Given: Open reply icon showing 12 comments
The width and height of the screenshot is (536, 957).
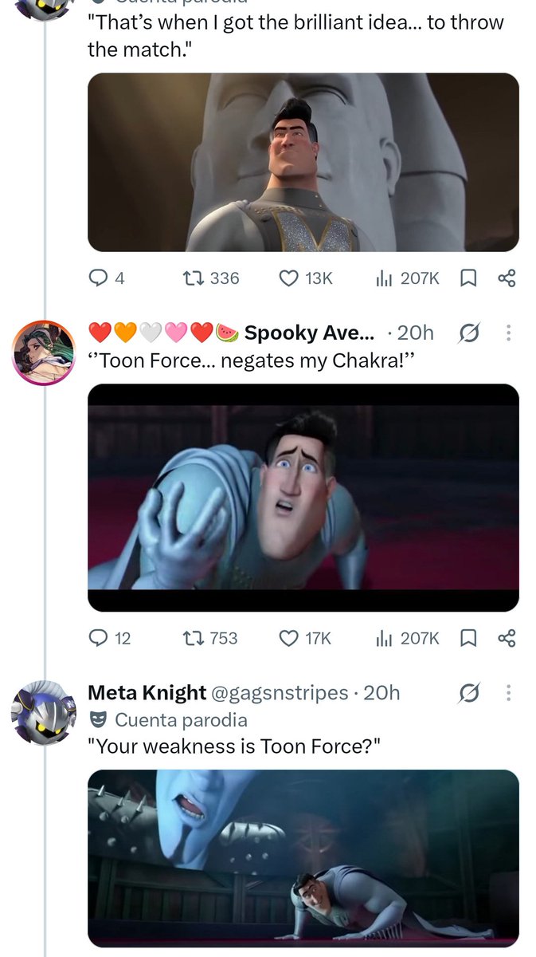Looking at the screenshot, I should (110, 638).
